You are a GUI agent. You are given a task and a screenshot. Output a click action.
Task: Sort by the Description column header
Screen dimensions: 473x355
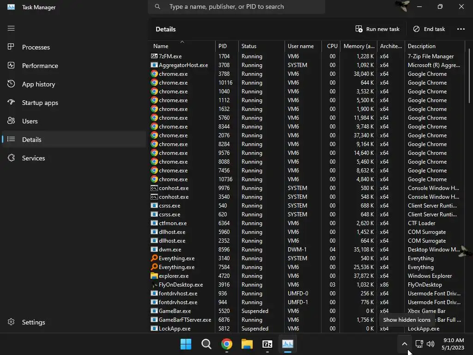tap(435, 46)
